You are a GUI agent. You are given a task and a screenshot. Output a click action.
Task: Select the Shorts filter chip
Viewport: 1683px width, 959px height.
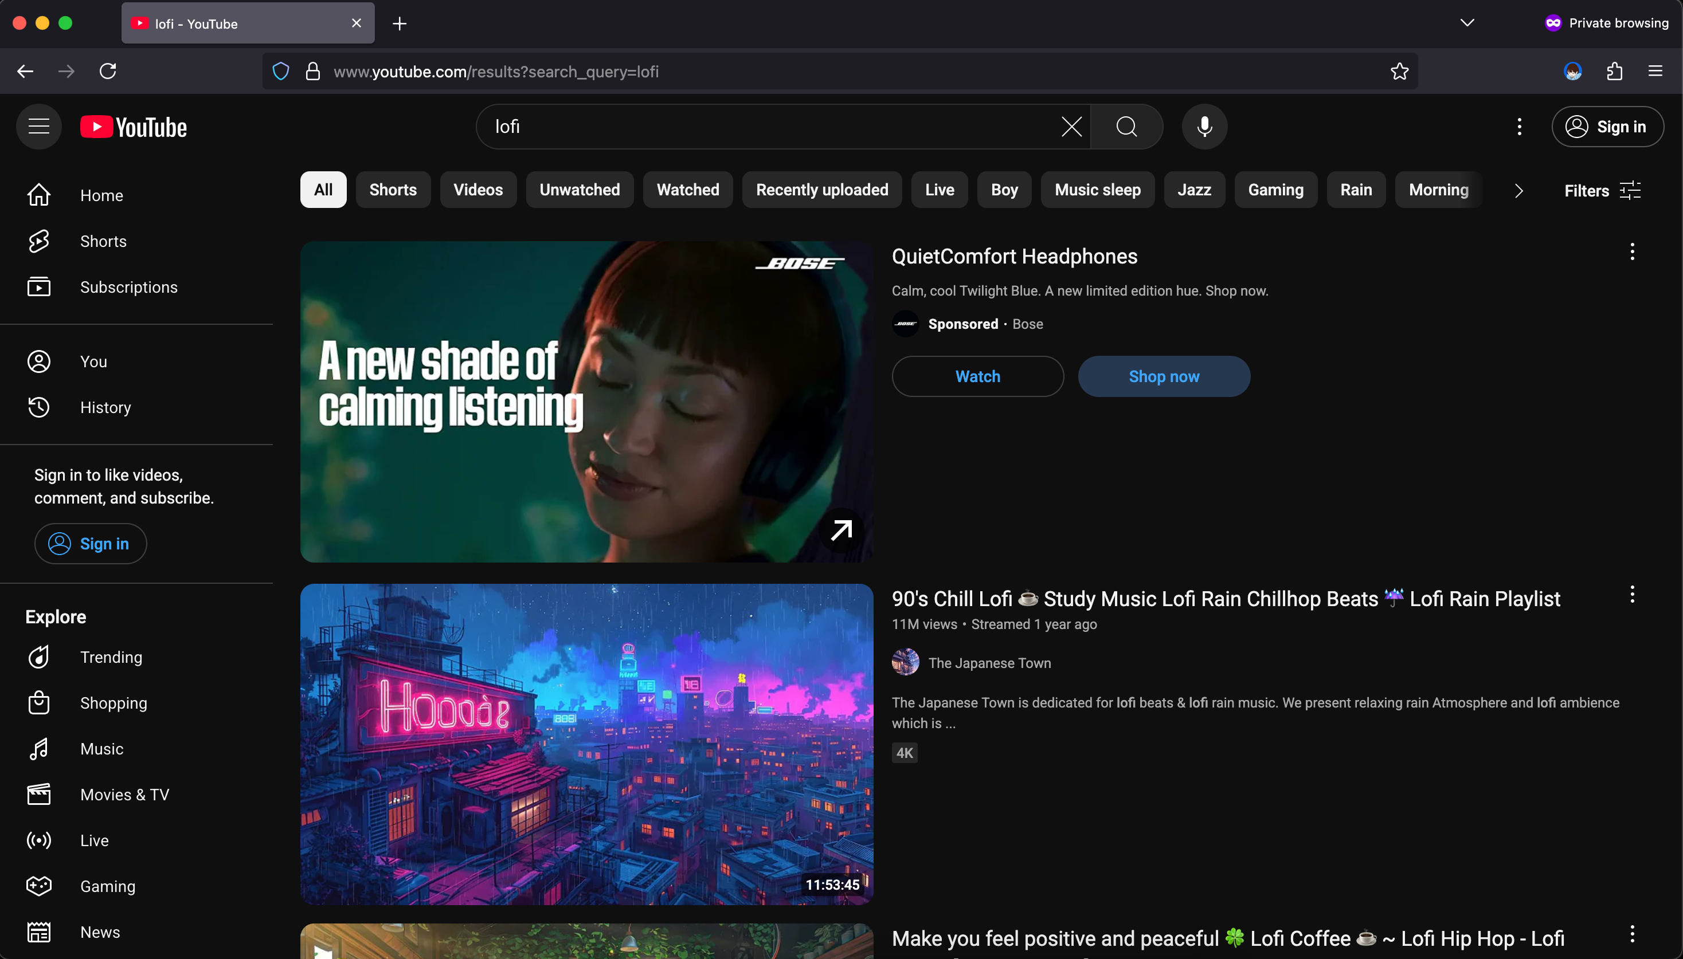[x=393, y=190]
